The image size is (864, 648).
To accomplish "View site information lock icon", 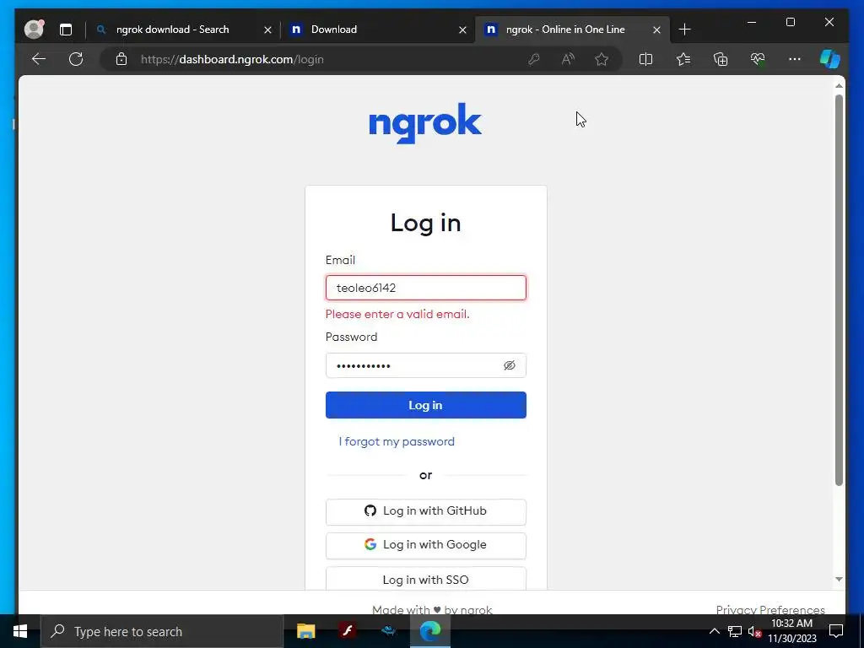I will tap(121, 59).
